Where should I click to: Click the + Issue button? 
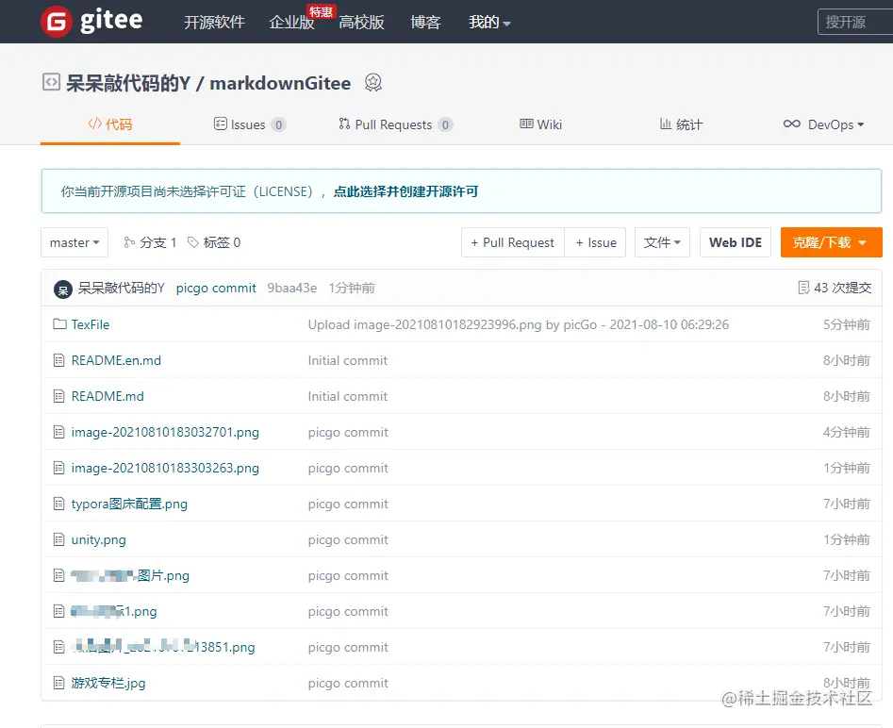(x=596, y=242)
